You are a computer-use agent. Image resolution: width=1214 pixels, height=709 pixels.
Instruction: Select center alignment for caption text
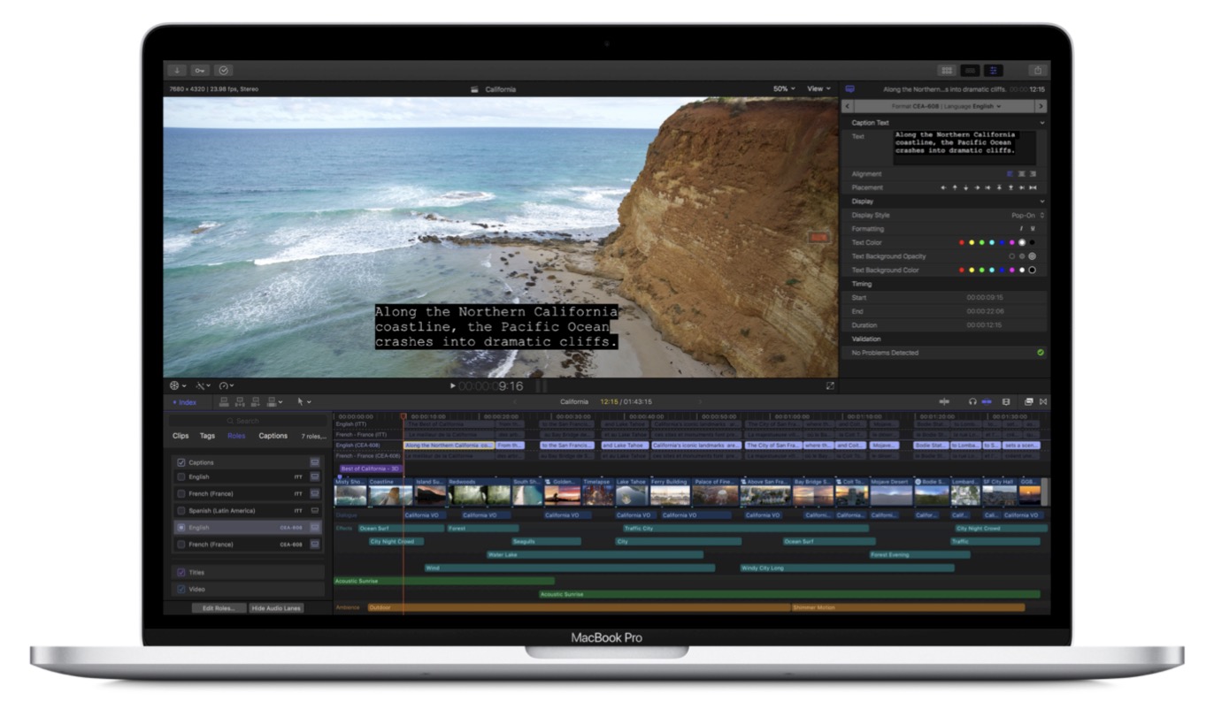1021,174
